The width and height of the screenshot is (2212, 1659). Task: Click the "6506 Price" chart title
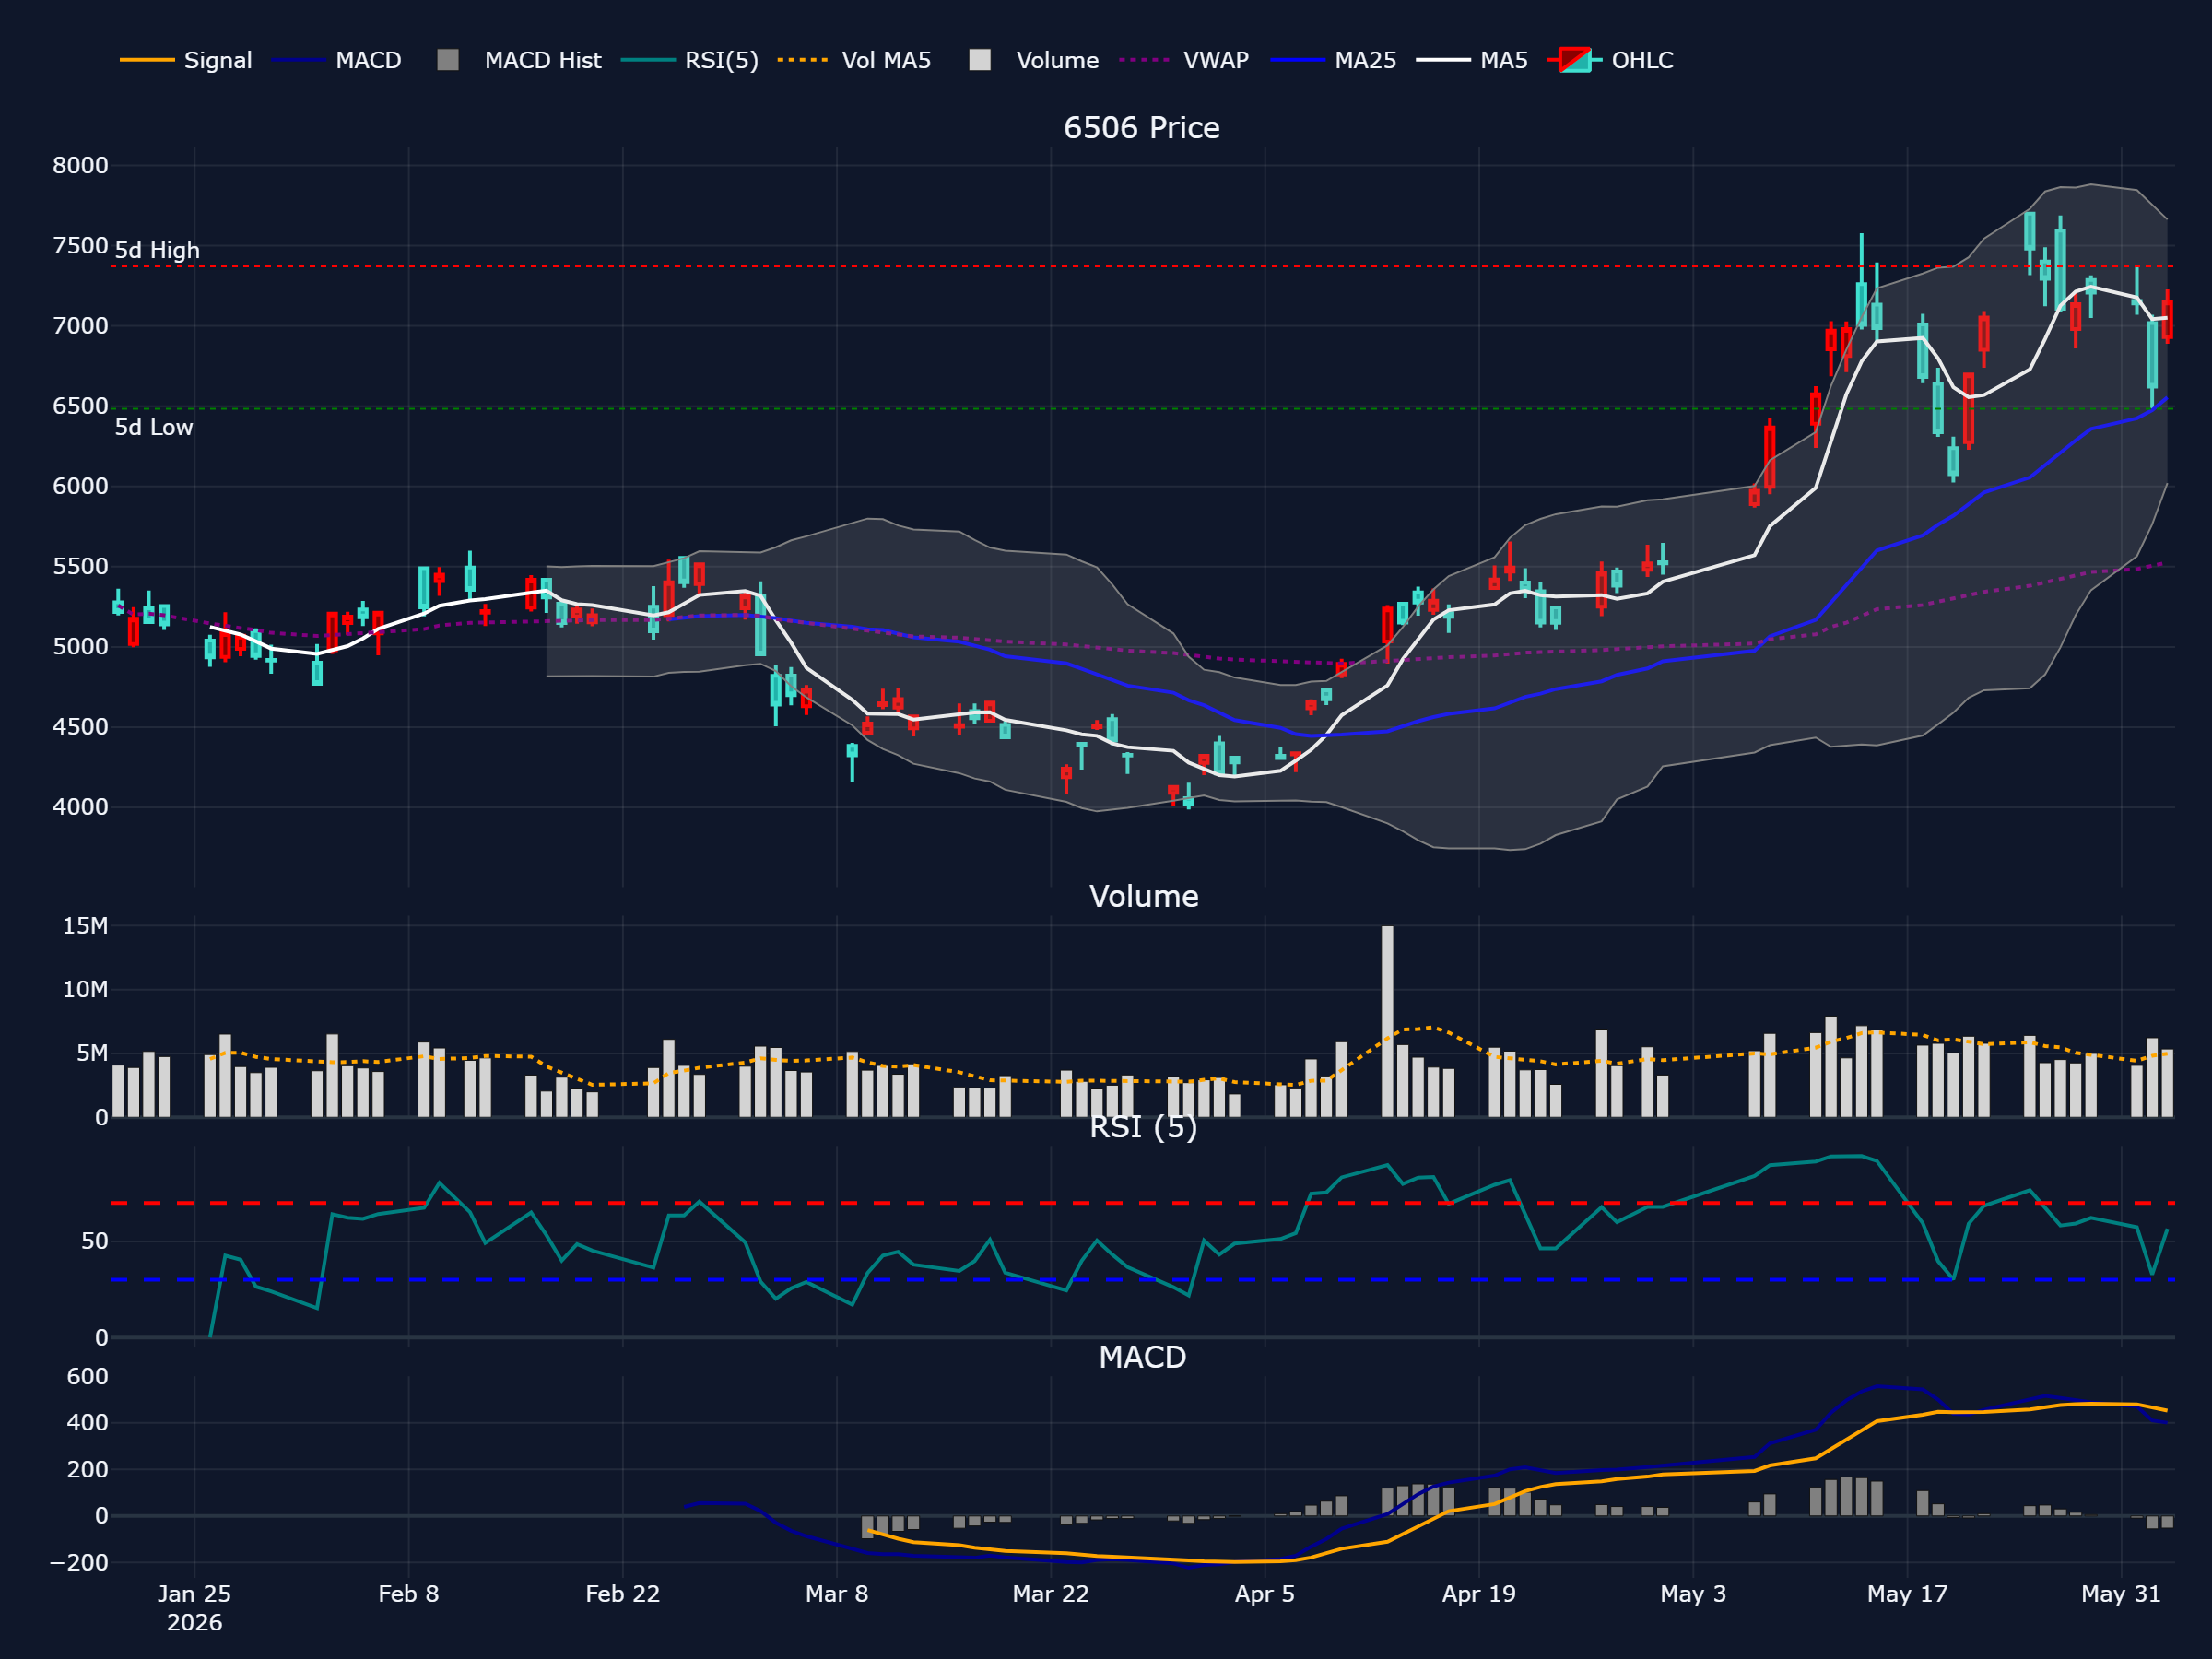(x=1141, y=128)
